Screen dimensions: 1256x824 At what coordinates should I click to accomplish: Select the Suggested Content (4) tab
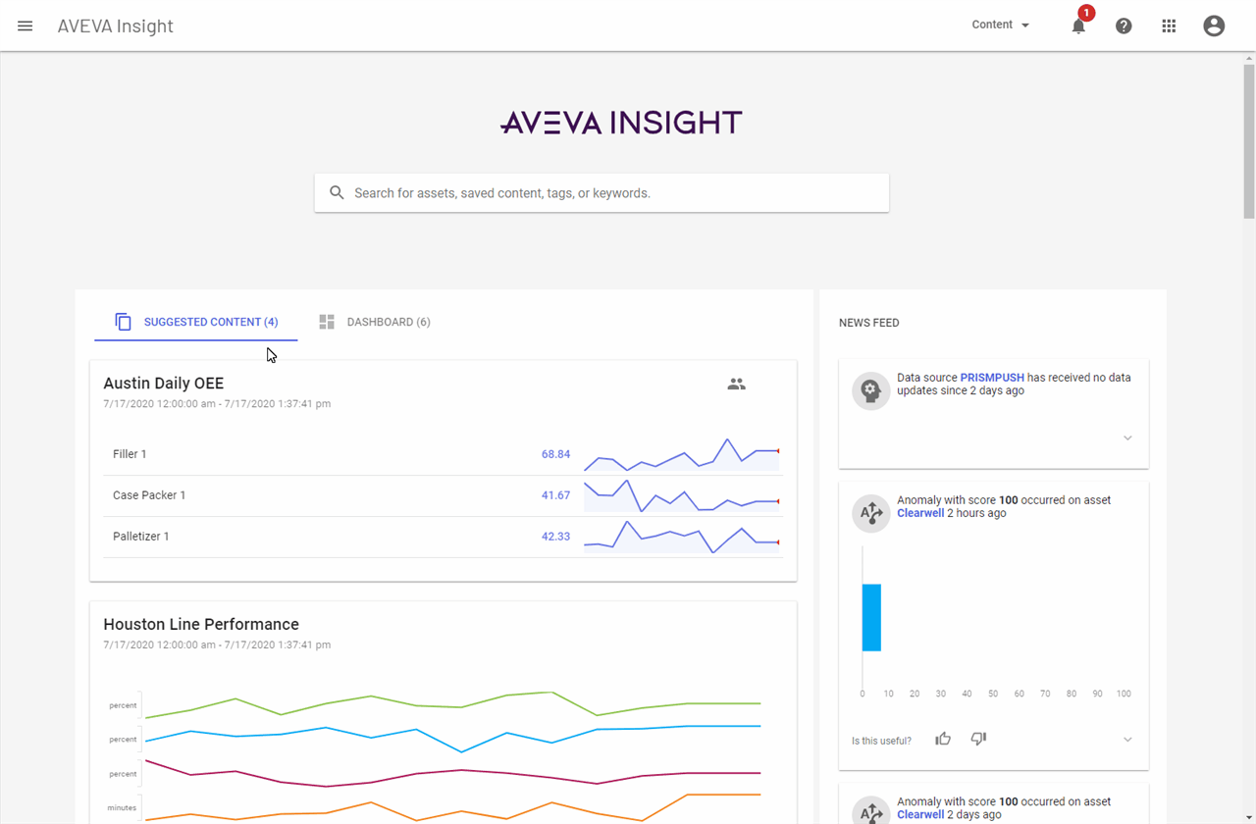point(196,322)
